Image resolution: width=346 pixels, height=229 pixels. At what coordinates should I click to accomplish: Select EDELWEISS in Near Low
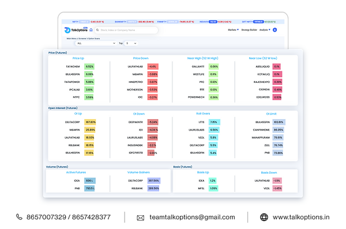tap(263, 97)
